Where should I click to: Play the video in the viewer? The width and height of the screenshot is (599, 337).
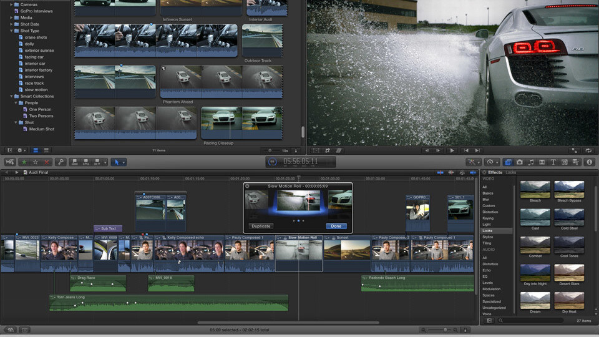tap(452, 150)
